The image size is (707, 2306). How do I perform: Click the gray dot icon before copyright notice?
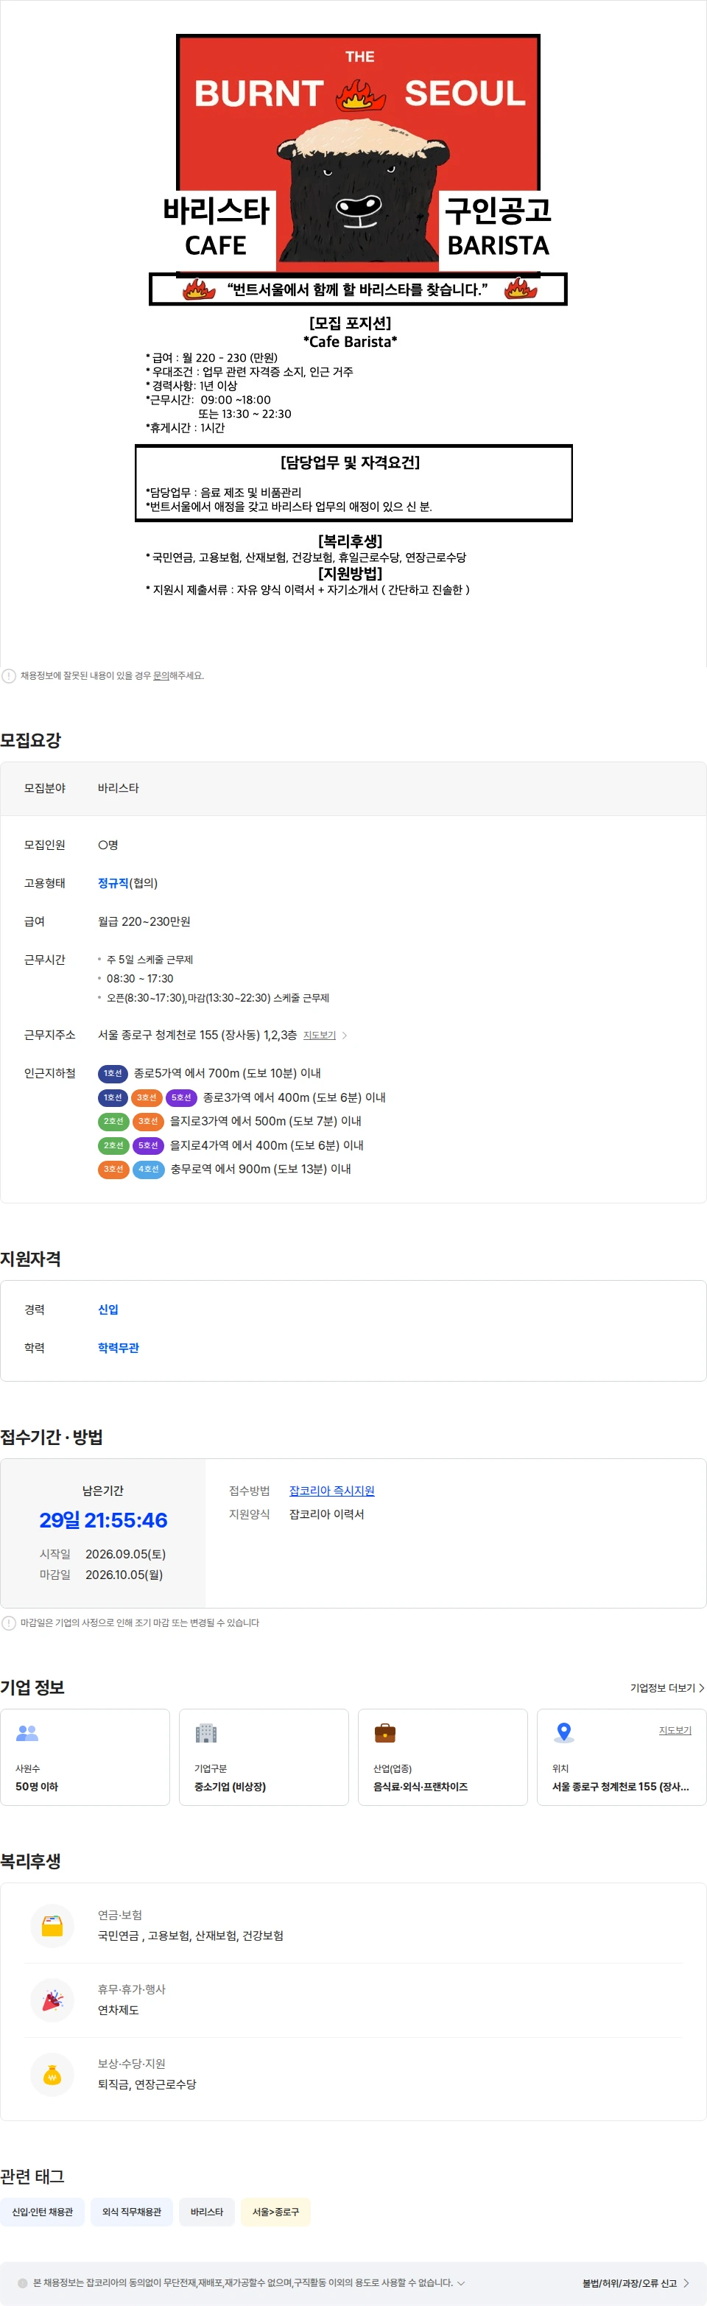(x=22, y=2282)
